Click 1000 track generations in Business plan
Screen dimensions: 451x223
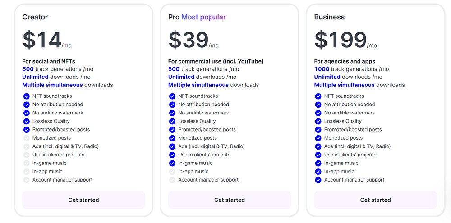351,69
